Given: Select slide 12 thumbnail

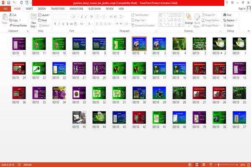Looking at the screenshot, I should (19, 44).
